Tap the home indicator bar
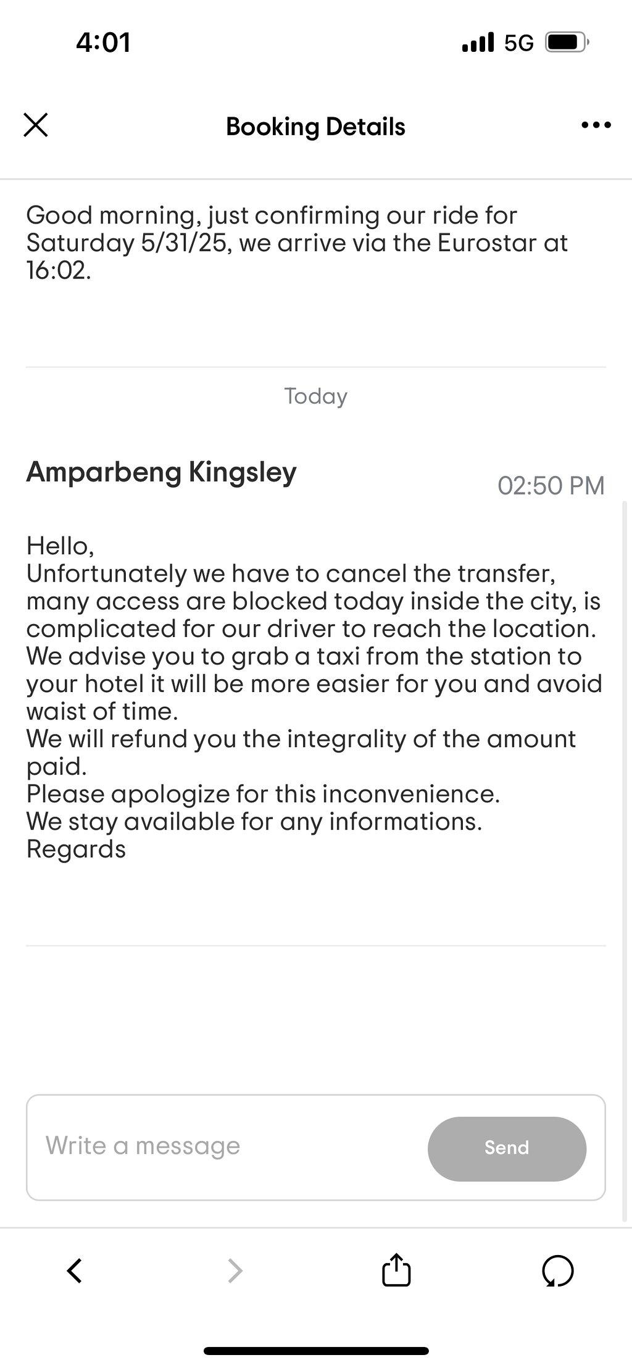The width and height of the screenshot is (632, 1368). 316,1351
